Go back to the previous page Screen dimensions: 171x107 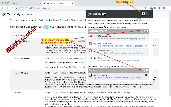pyautogui.click(x=3, y=8)
